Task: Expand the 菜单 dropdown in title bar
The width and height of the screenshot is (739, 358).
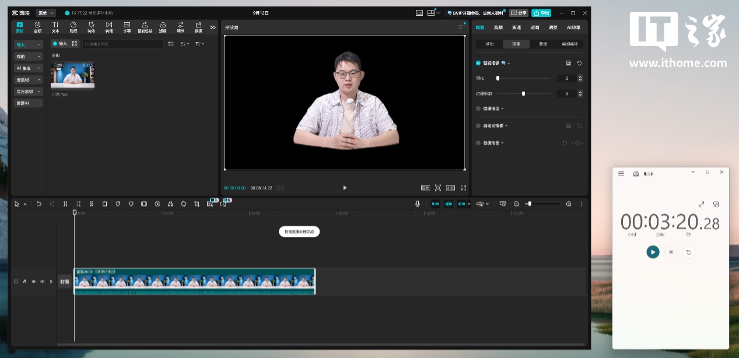Action: (45, 13)
